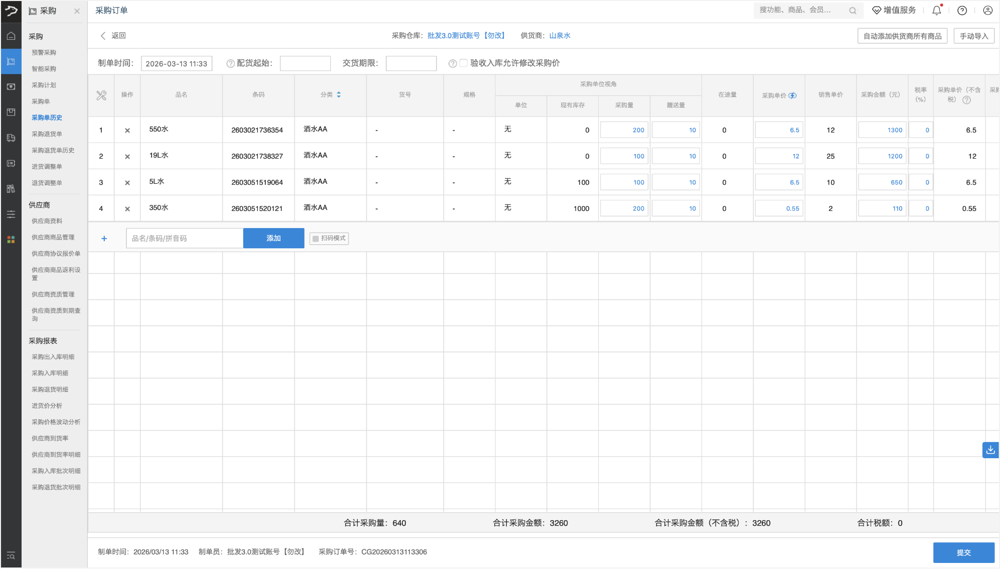Click the lightning icon beside 采购单价 header
Screen dimensions: 1000x569
(x=793, y=96)
